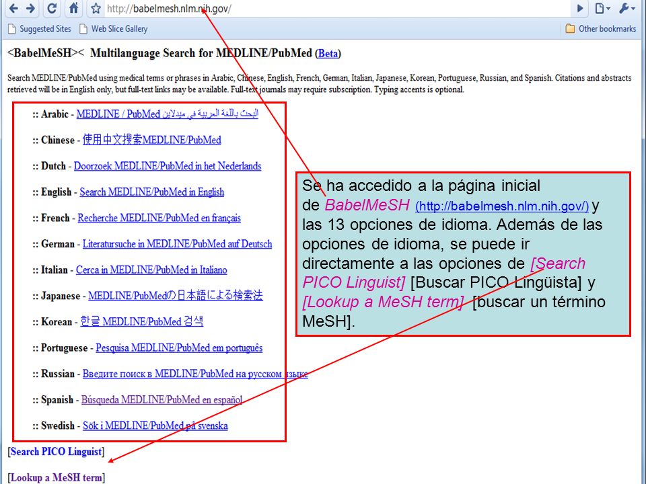
Task: Open Recherche MEDLINE/PubMed en français link
Action: [x=159, y=218]
